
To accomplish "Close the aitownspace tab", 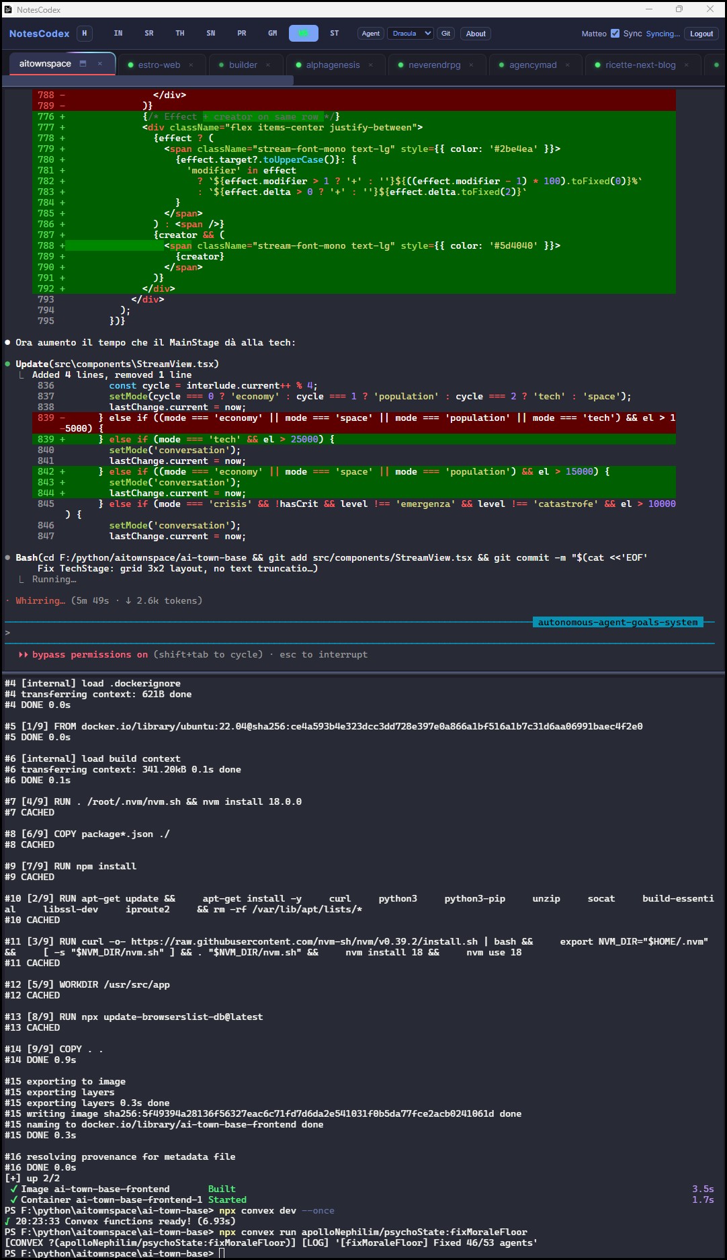I will 100,64.
